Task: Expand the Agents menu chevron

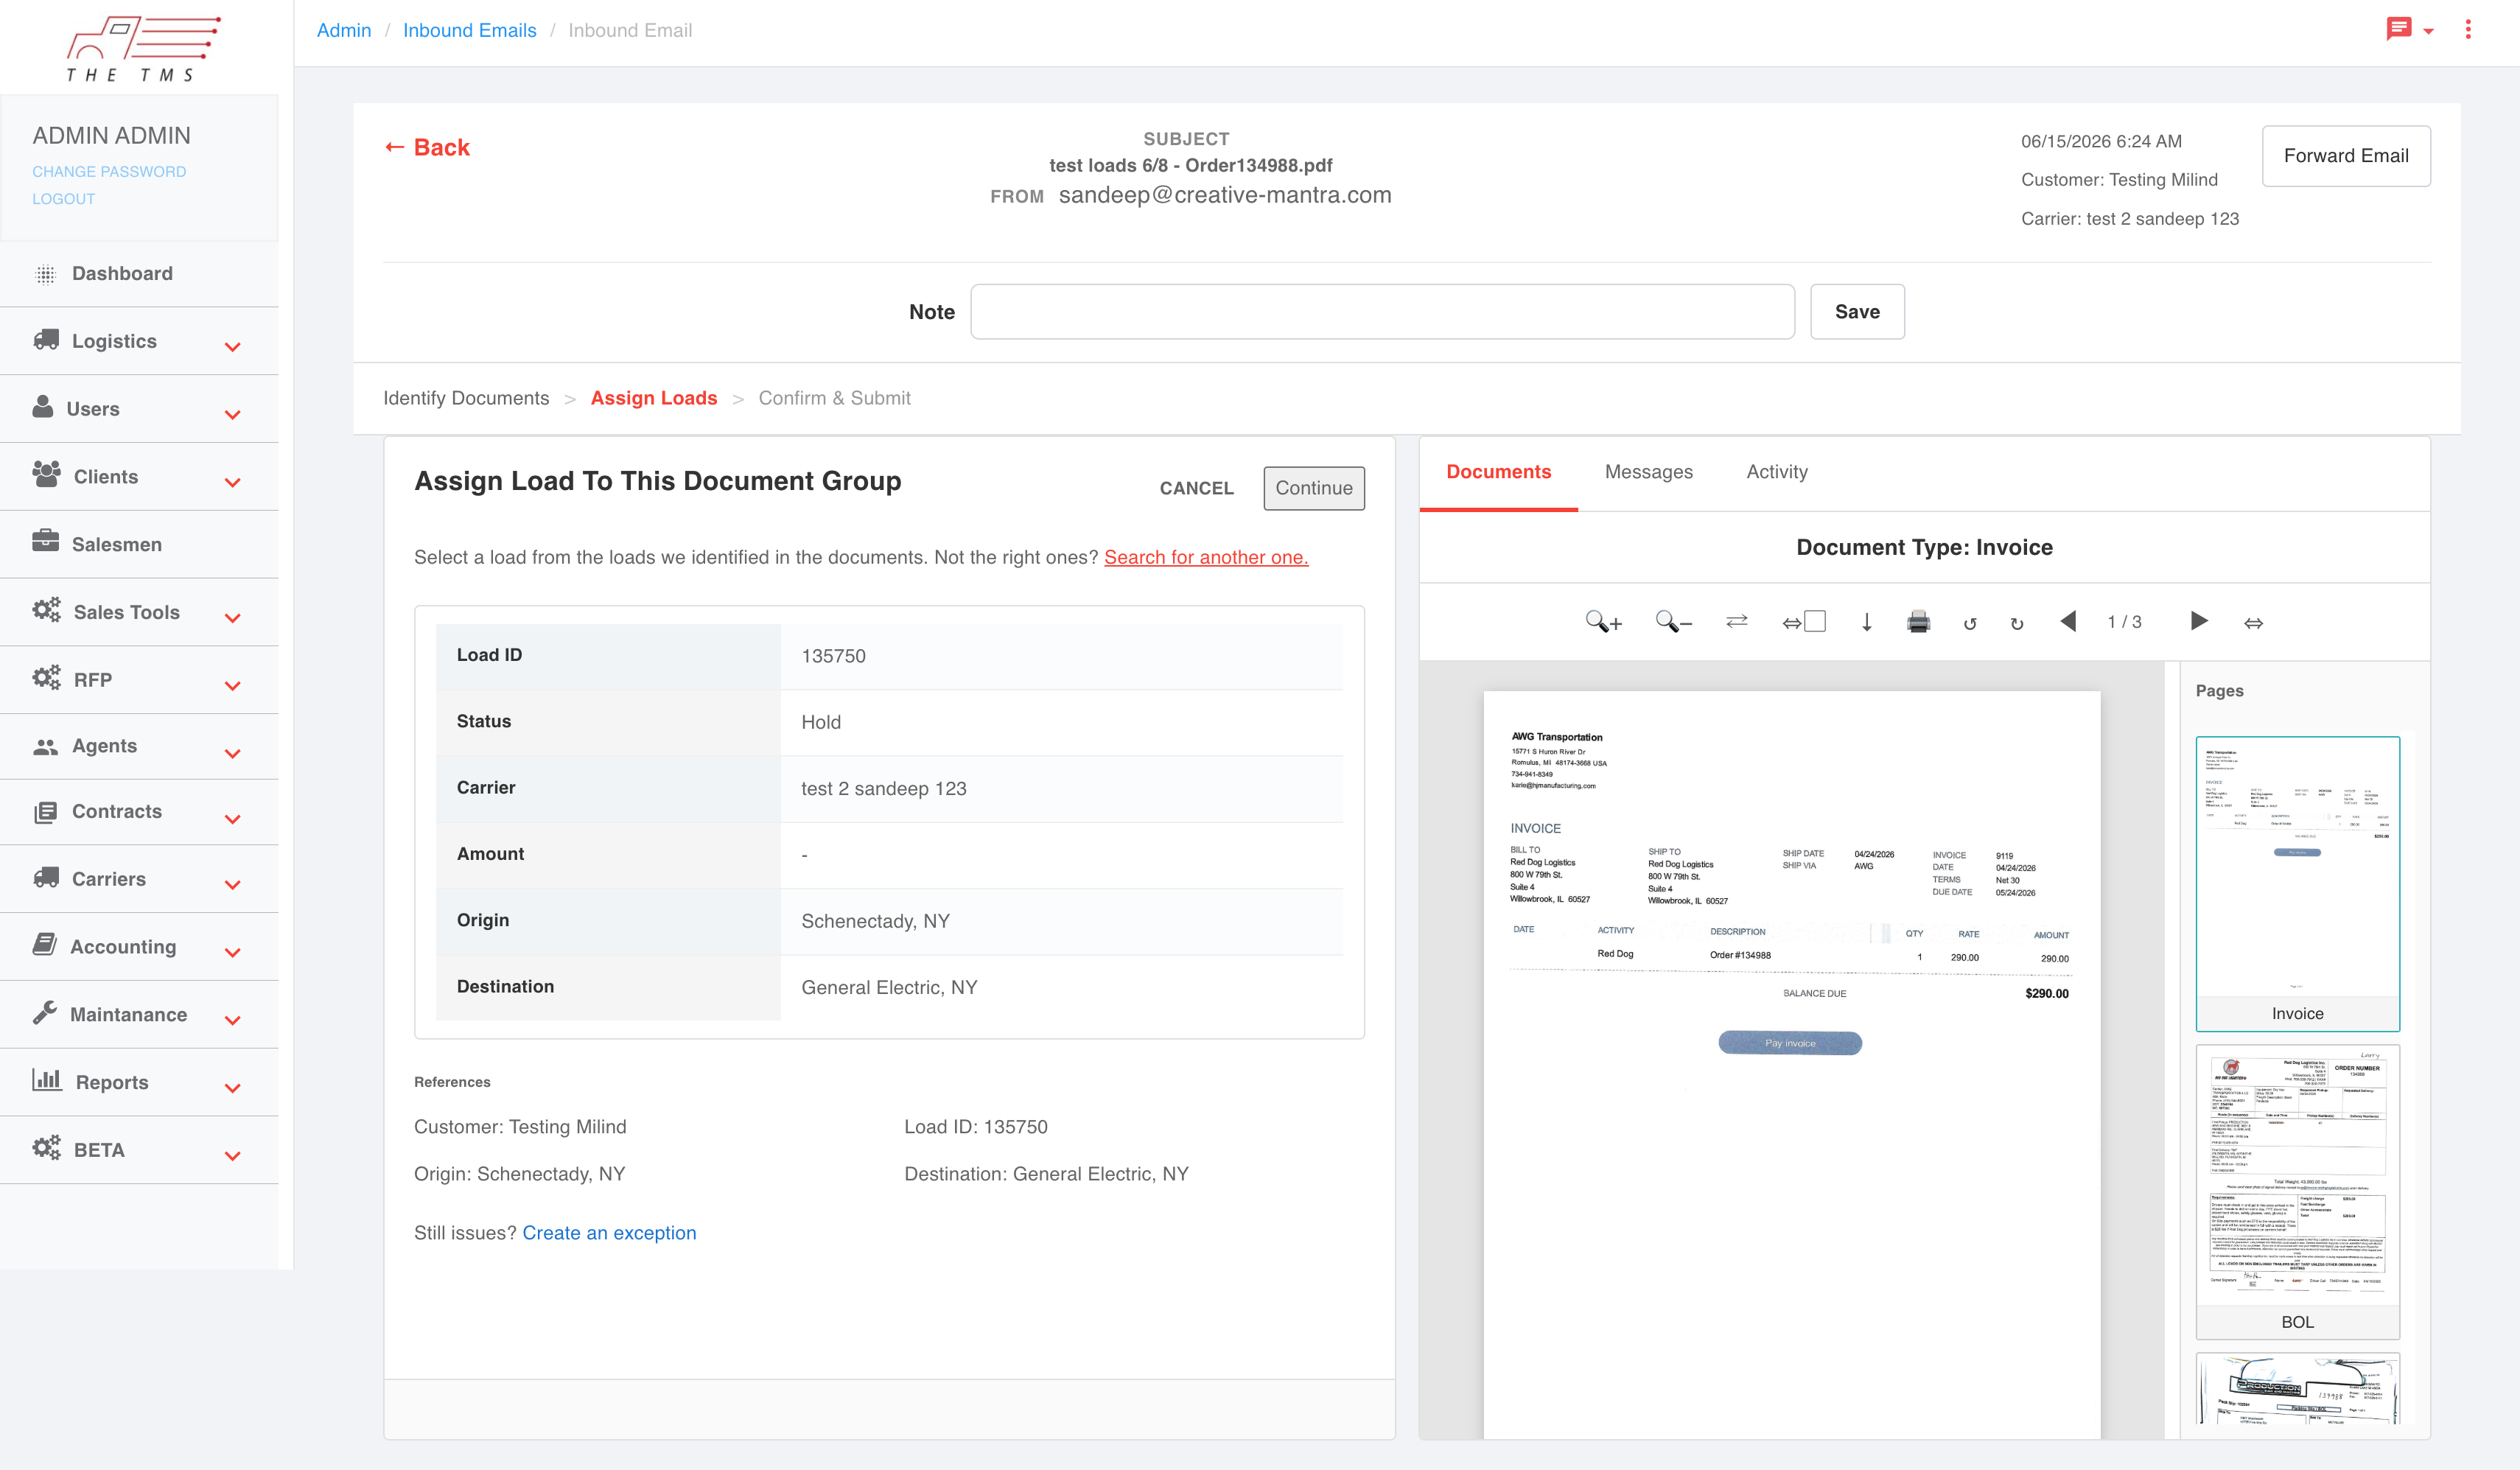Action: 233,754
